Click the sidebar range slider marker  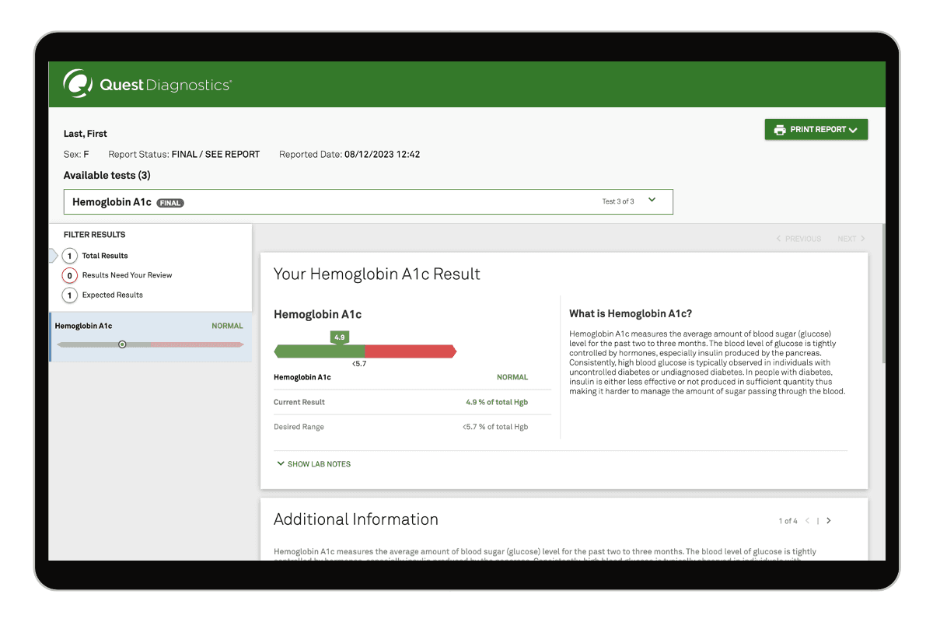tap(122, 344)
